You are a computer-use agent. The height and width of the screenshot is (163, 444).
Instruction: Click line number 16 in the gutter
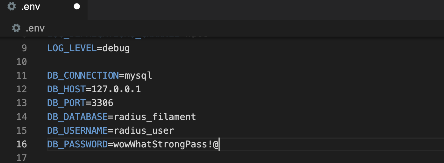click(21, 144)
